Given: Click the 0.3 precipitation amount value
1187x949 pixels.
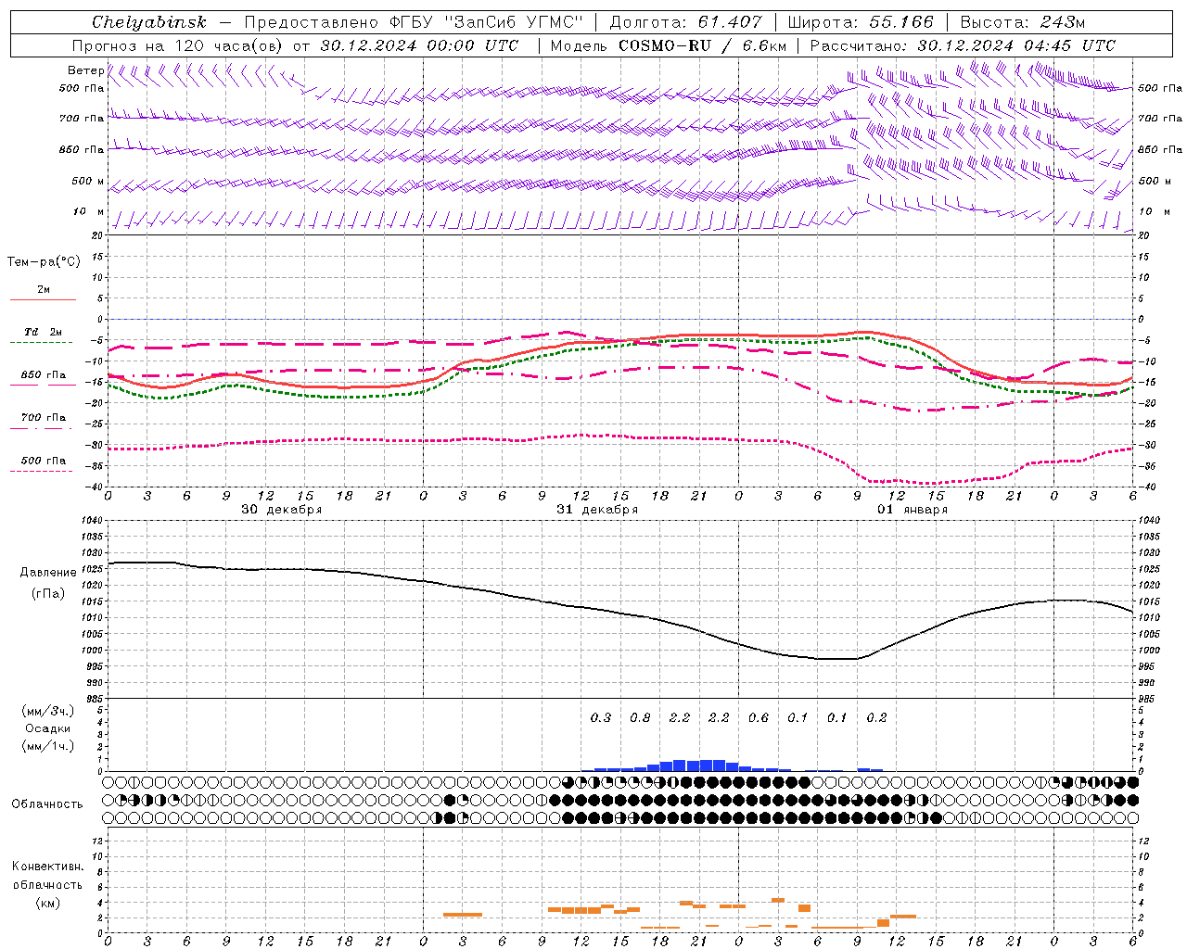Looking at the screenshot, I should [x=601, y=717].
